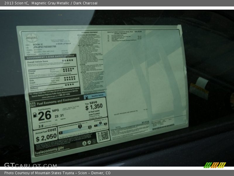
Task: Click the 'SCION tC' model text on the sticker
Action: pos(38,45)
